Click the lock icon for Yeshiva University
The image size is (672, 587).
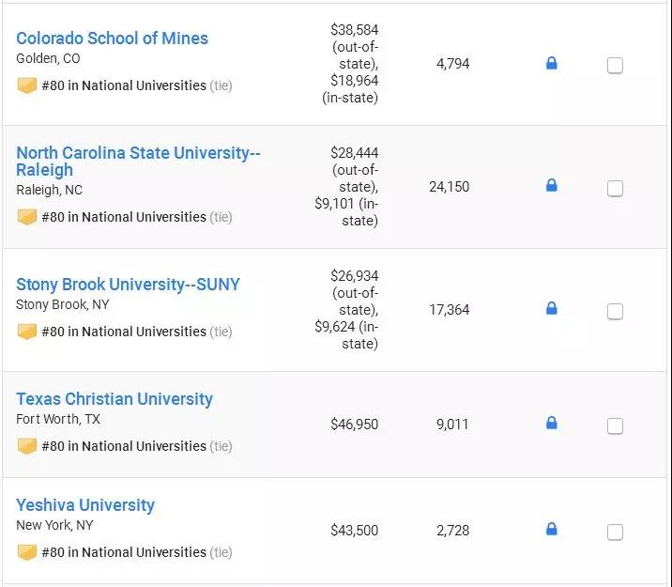(551, 530)
